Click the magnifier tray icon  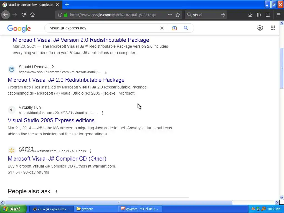(263, 209)
